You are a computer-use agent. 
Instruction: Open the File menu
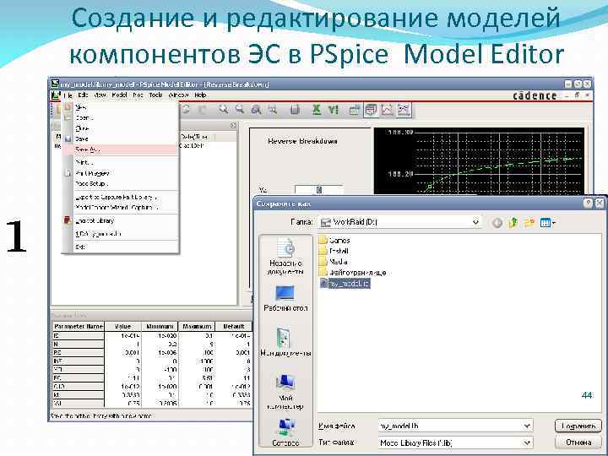click(68, 95)
